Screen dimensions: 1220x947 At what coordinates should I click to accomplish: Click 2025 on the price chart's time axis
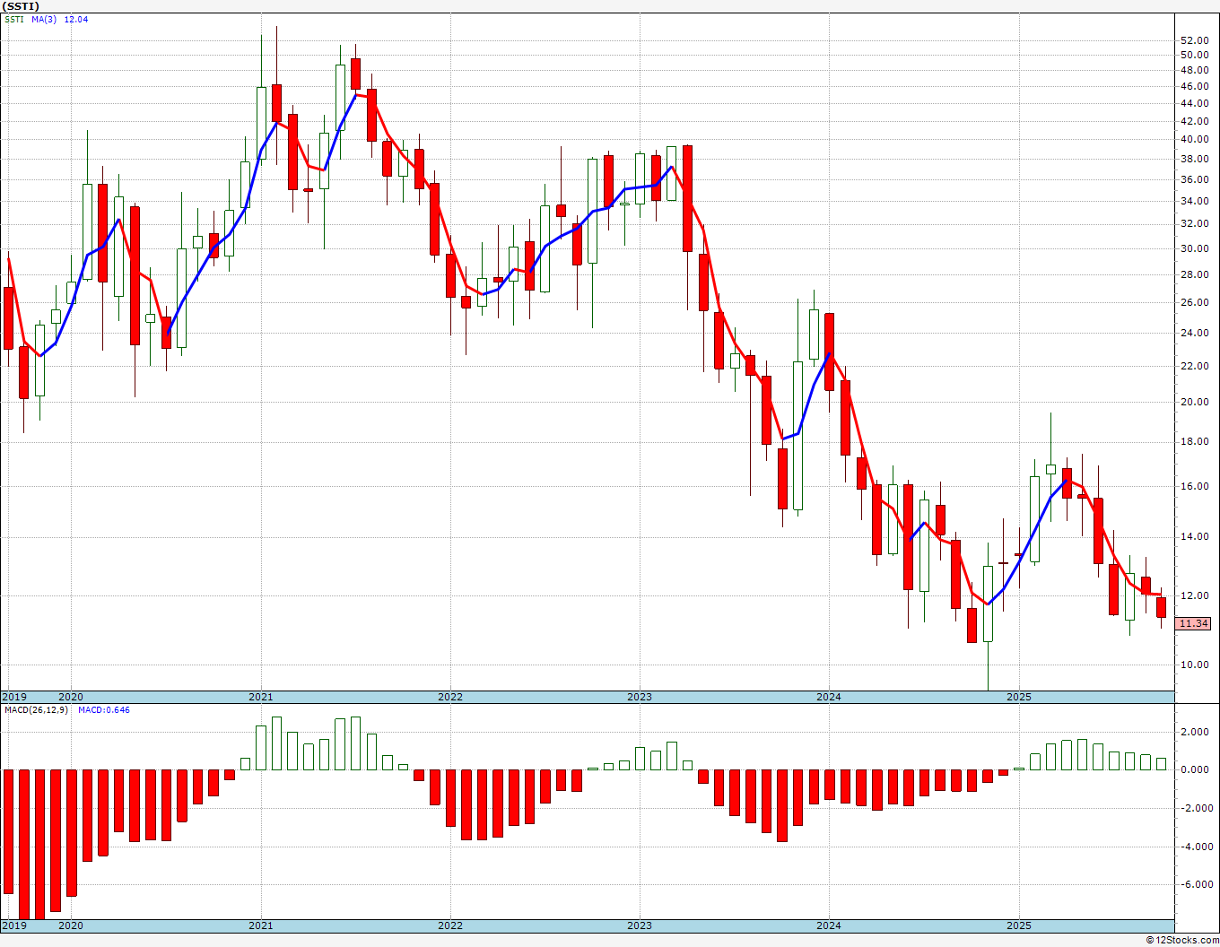[x=1019, y=697]
